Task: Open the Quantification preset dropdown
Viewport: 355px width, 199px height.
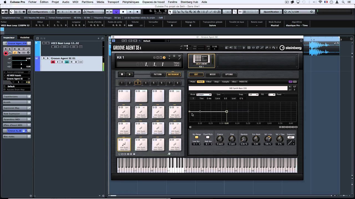Action: click(271, 12)
